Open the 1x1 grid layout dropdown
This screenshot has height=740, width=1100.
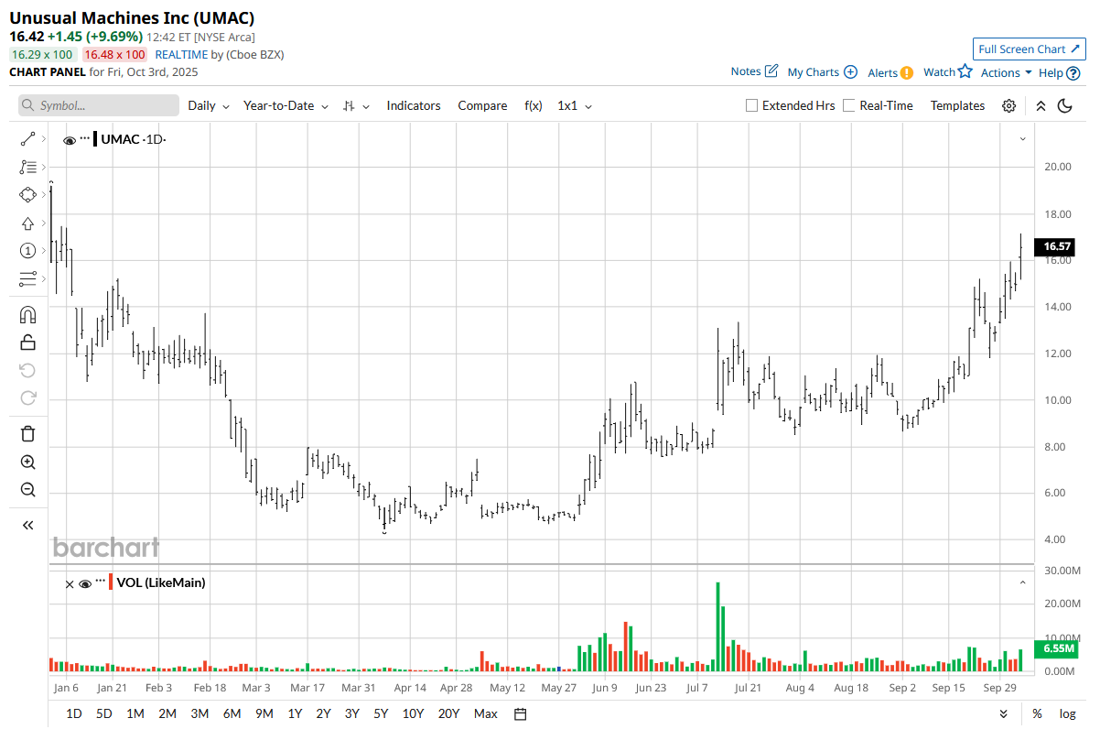[x=576, y=106]
